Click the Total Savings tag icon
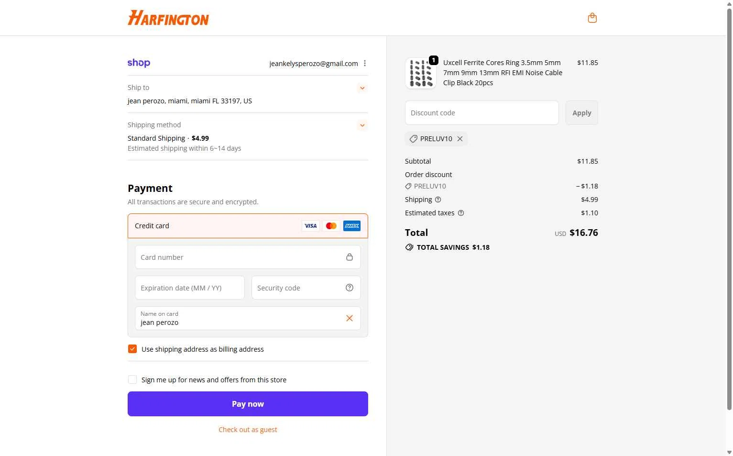This screenshot has width=733, height=456. (x=409, y=247)
